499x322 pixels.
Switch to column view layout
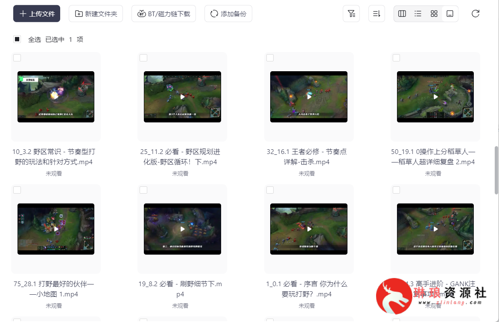[402, 14]
